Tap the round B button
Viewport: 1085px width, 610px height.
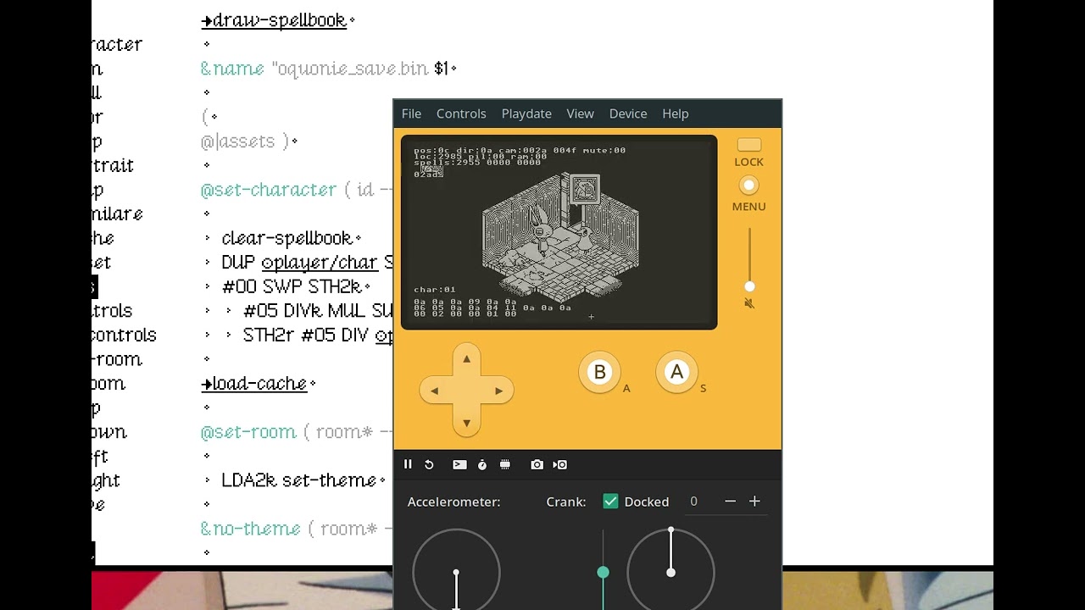pyautogui.click(x=599, y=372)
